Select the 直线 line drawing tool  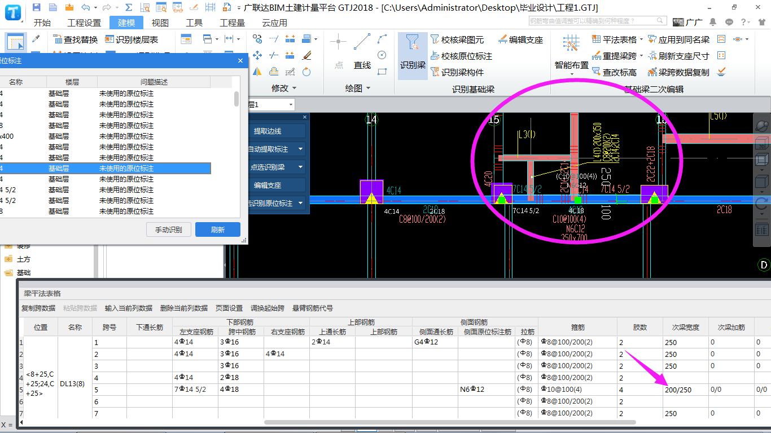click(x=362, y=51)
